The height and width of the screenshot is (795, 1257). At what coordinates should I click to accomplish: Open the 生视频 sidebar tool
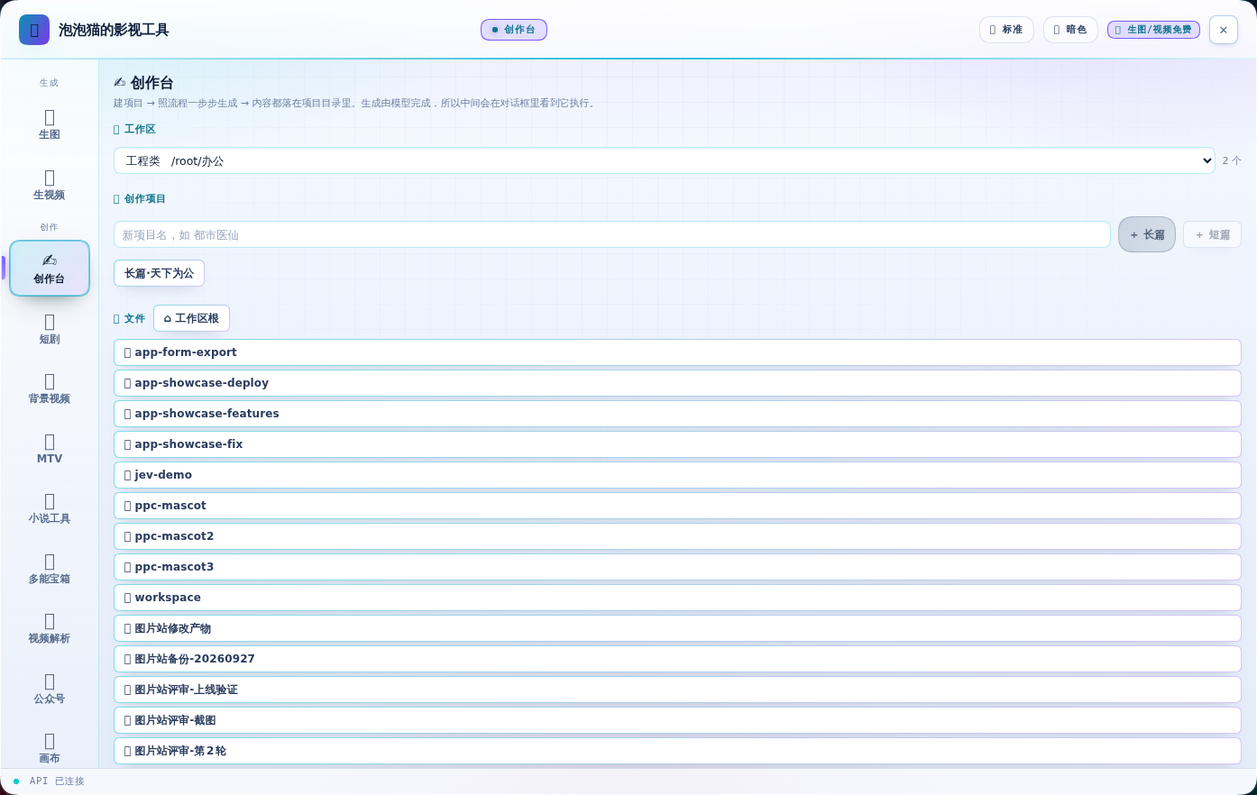50,185
